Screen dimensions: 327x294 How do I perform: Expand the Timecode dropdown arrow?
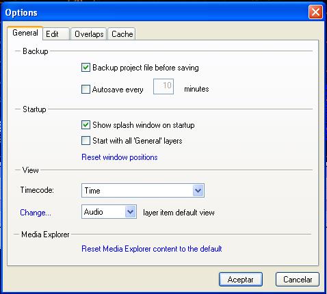[198, 190]
